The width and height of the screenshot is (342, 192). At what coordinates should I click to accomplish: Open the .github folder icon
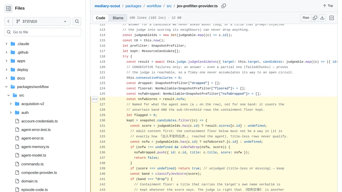(13, 52)
